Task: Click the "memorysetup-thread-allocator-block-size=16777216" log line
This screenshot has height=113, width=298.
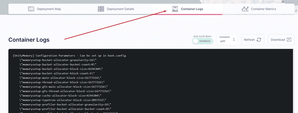Action: pyautogui.click(x=62, y=82)
